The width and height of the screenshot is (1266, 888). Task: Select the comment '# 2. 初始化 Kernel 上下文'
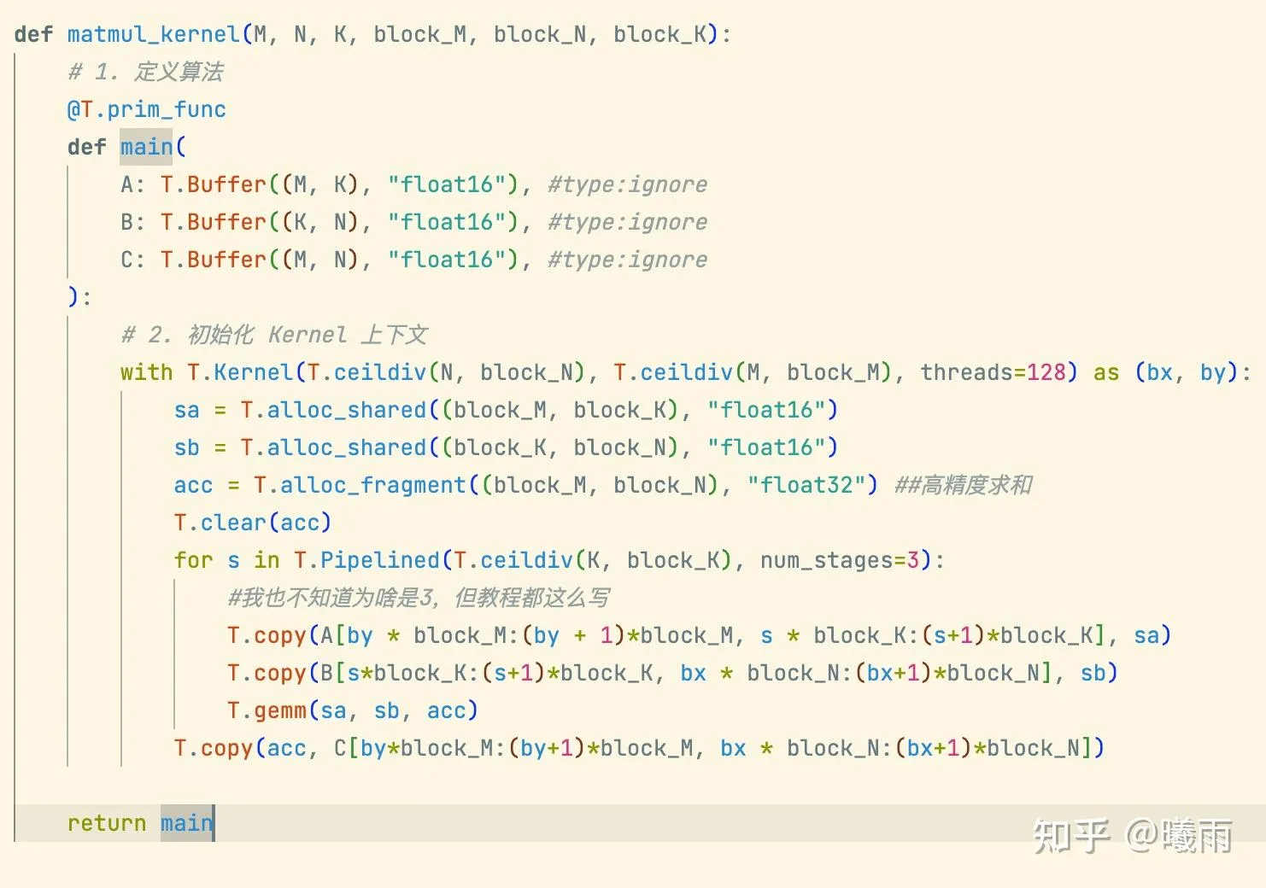[273, 335]
